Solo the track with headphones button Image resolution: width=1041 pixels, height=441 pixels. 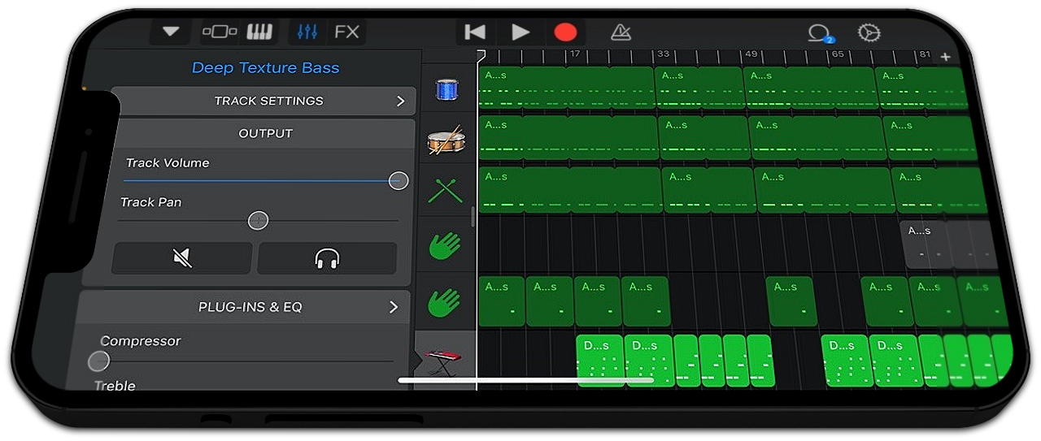tap(327, 258)
